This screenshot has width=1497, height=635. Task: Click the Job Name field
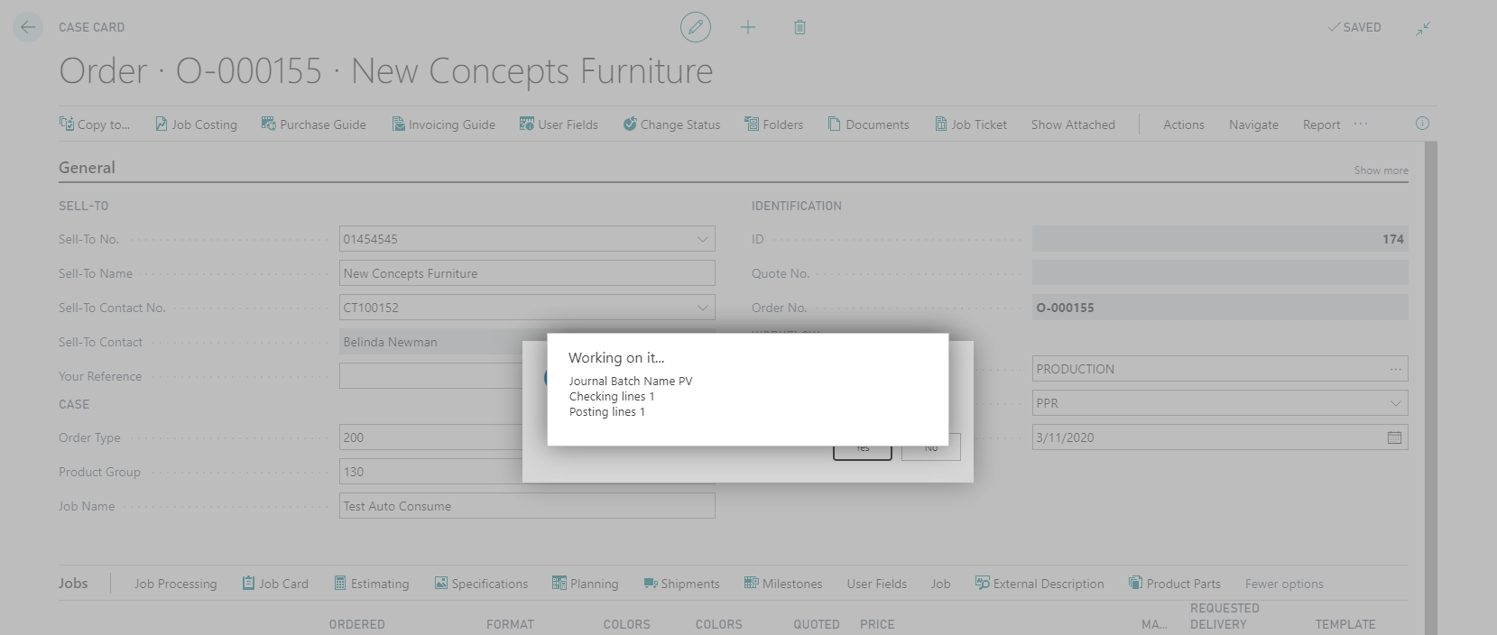point(527,506)
